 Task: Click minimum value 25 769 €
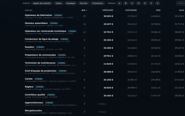[156, 24]
